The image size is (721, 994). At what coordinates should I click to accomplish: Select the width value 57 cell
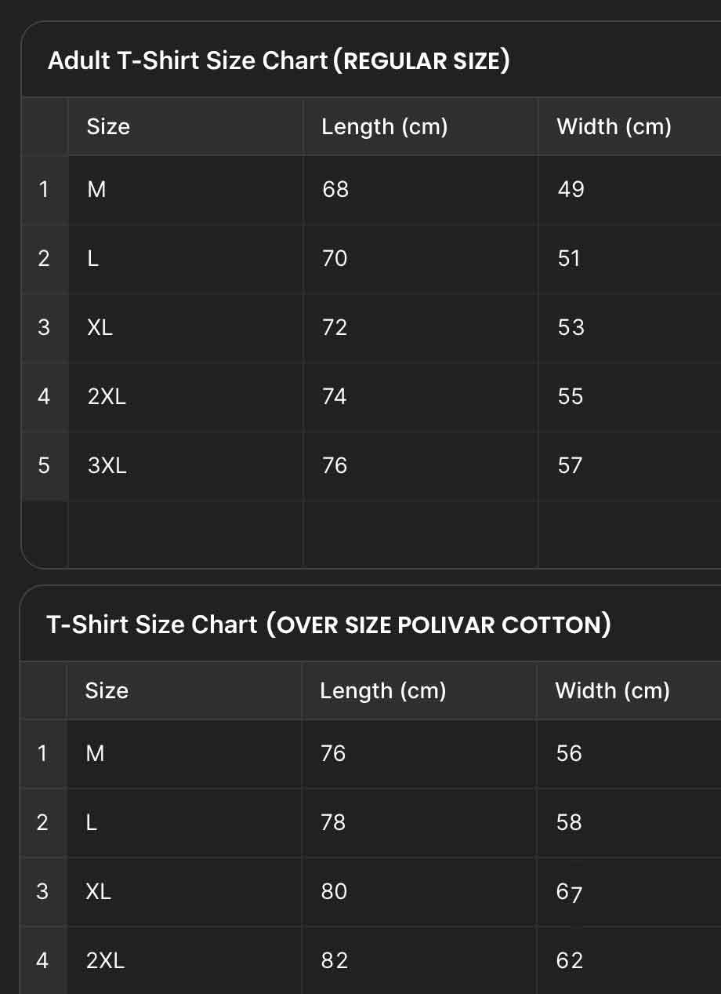[x=571, y=465]
